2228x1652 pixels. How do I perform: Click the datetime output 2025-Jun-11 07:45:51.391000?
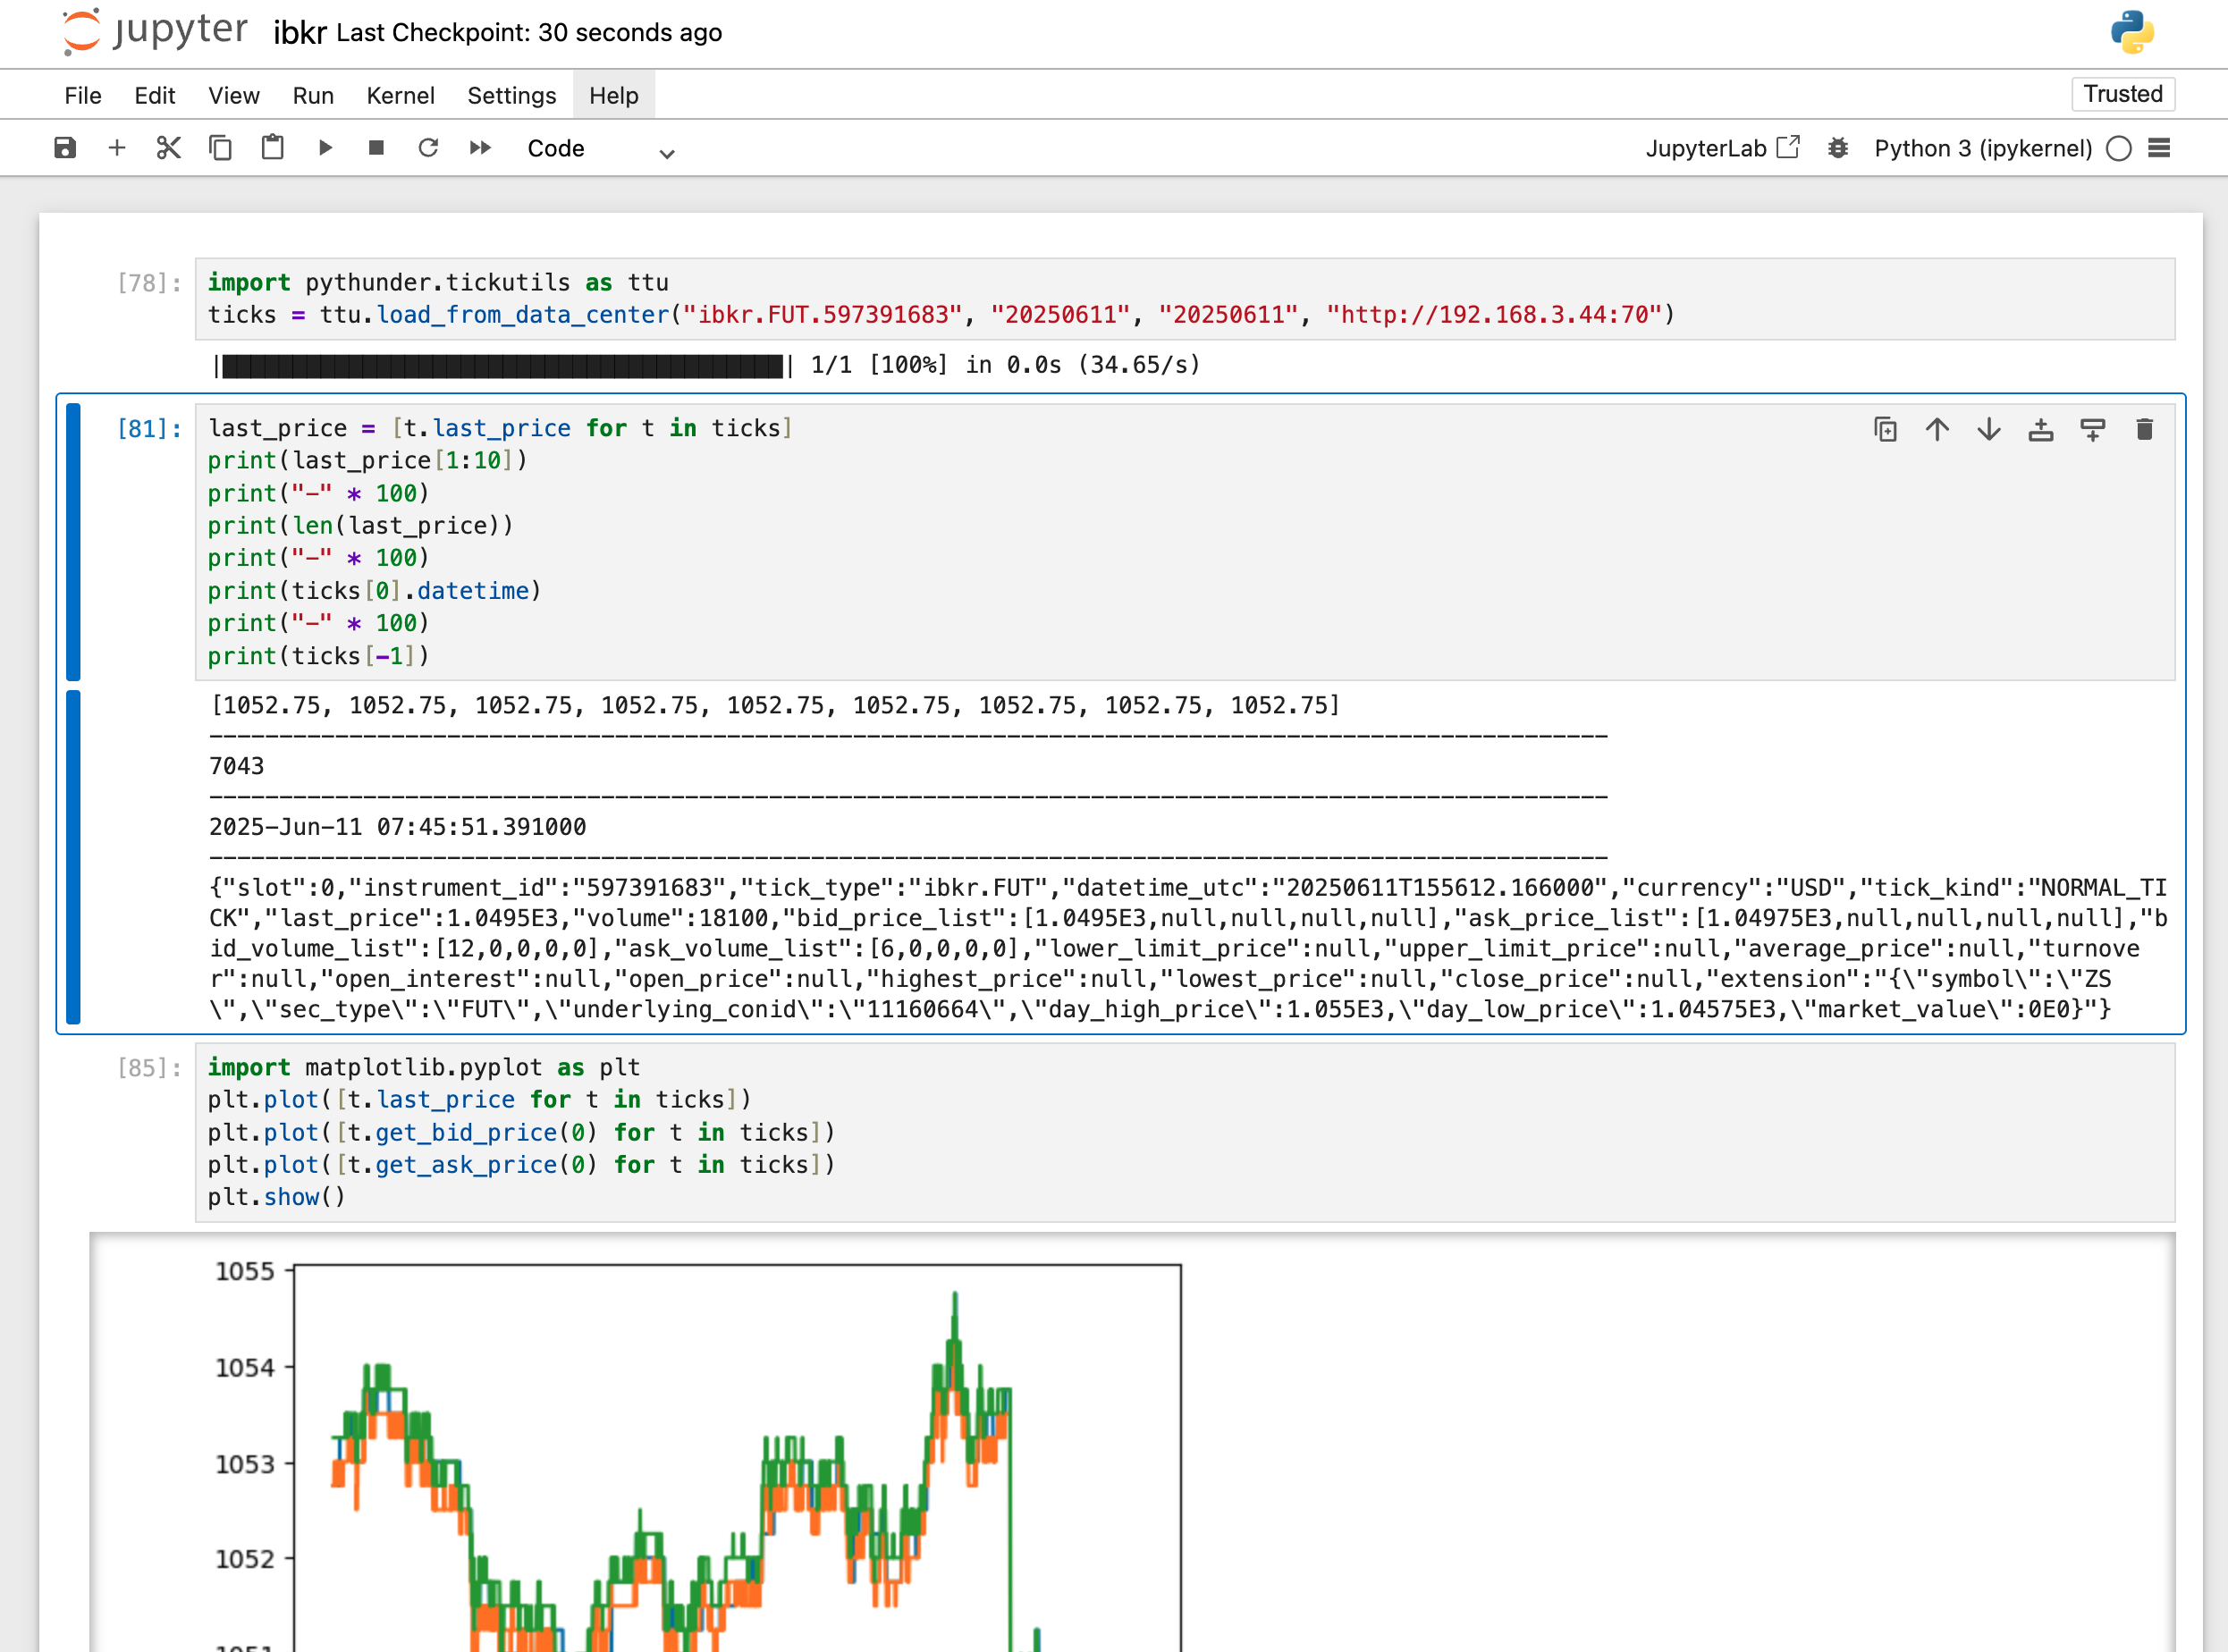coord(397,827)
